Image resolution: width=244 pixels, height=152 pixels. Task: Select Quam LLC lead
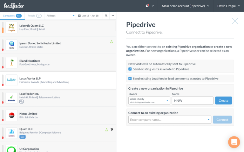58,133
